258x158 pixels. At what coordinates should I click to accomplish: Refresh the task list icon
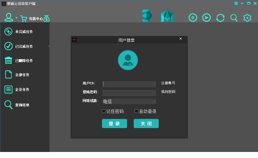pyautogui.click(x=220, y=18)
